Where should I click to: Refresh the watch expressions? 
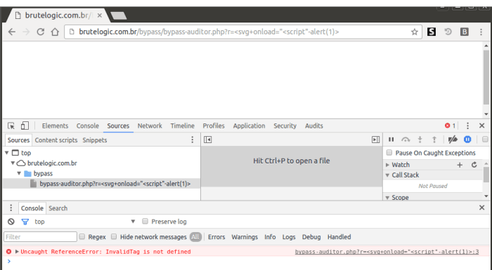[474, 165]
